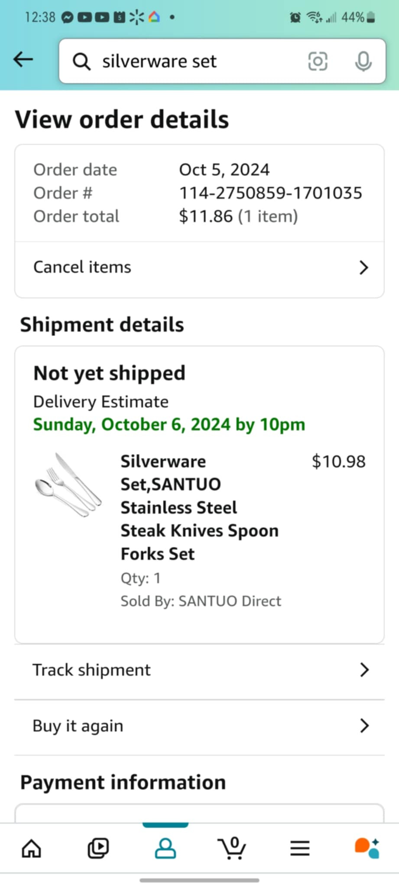Tap the back arrow icon
The image size is (399, 888).
[23, 60]
